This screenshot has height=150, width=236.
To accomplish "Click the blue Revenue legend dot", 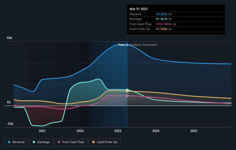I will 9,142.
